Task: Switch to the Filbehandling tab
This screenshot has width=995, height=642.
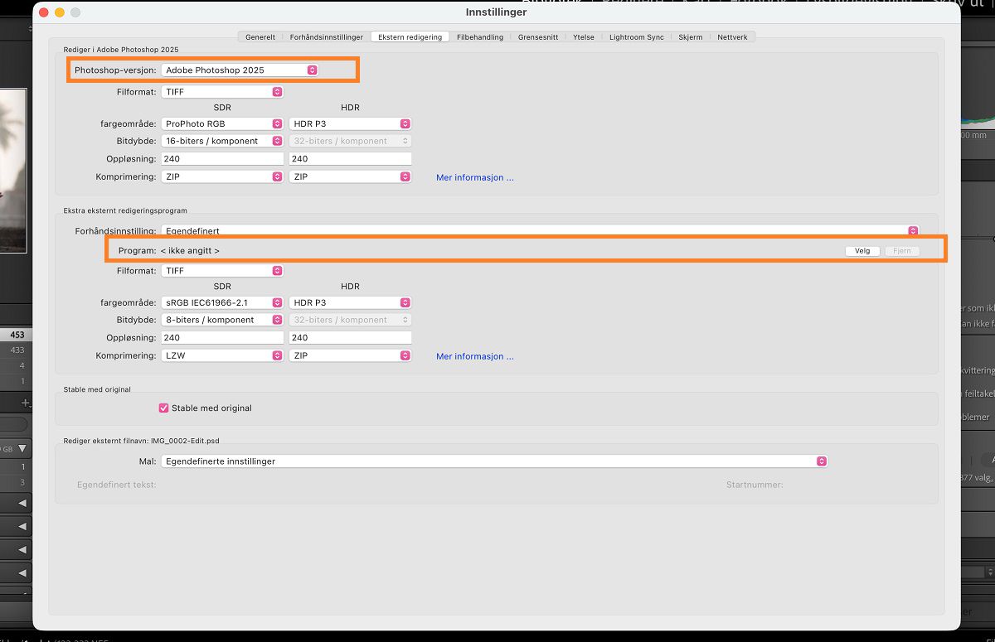Action: click(x=480, y=36)
